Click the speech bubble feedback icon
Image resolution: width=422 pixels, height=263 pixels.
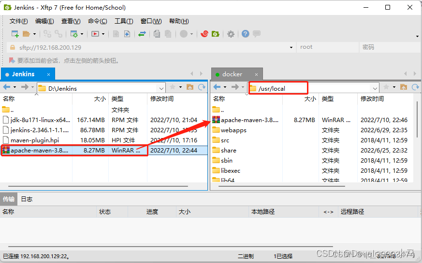click(257, 34)
